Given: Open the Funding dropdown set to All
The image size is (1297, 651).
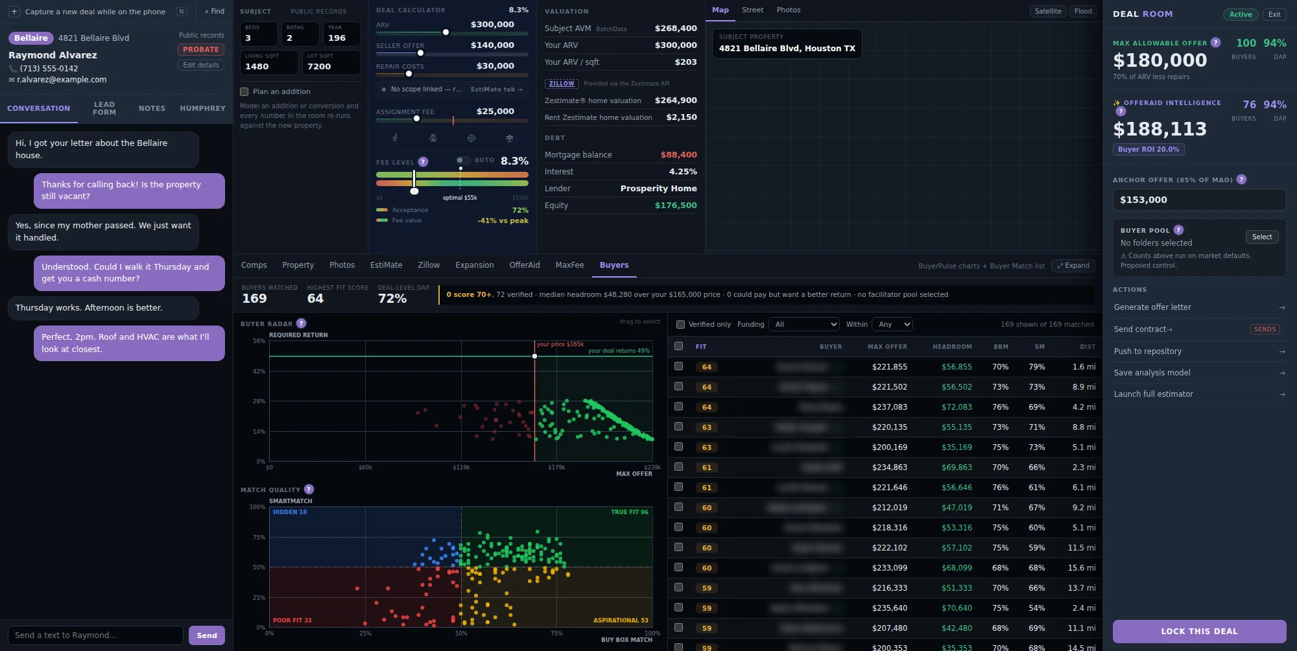Looking at the screenshot, I should (x=804, y=324).
